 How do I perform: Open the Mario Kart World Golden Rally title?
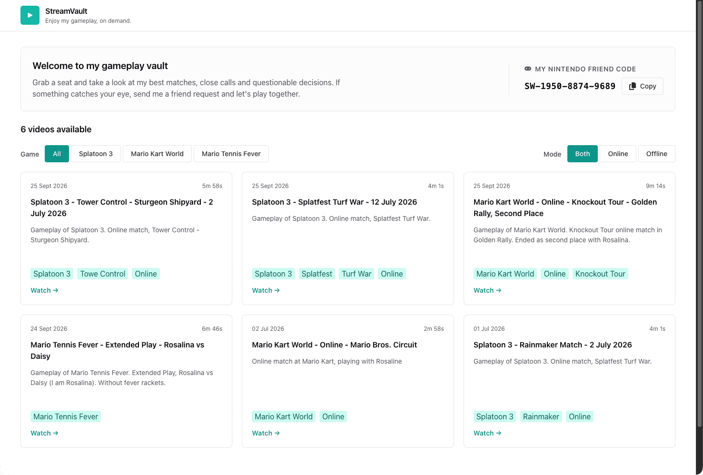point(565,208)
